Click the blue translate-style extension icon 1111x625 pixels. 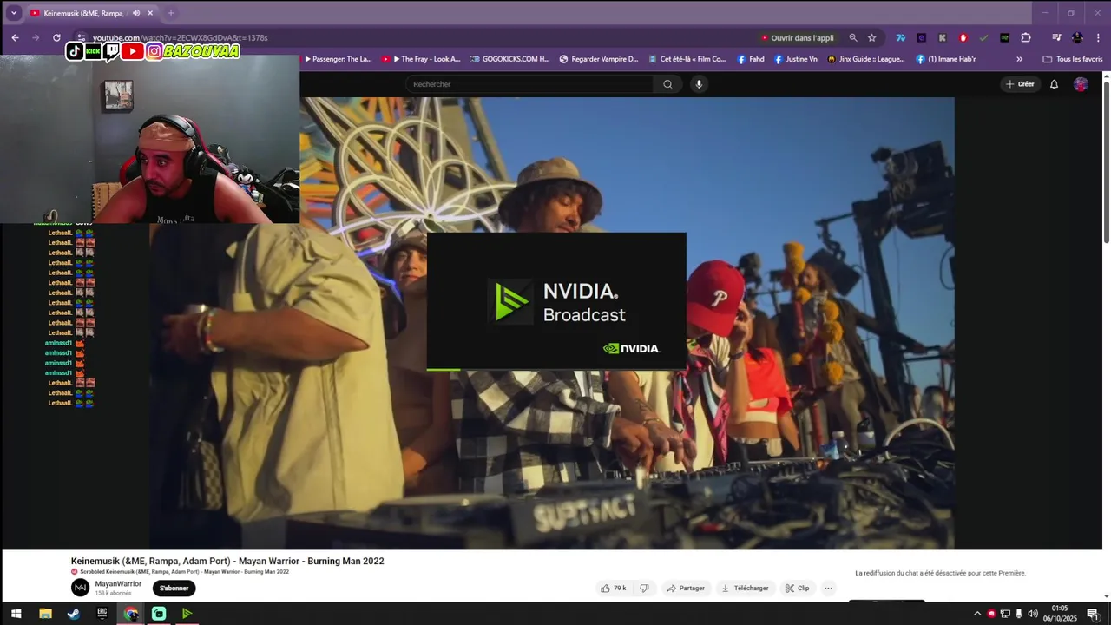pos(900,37)
